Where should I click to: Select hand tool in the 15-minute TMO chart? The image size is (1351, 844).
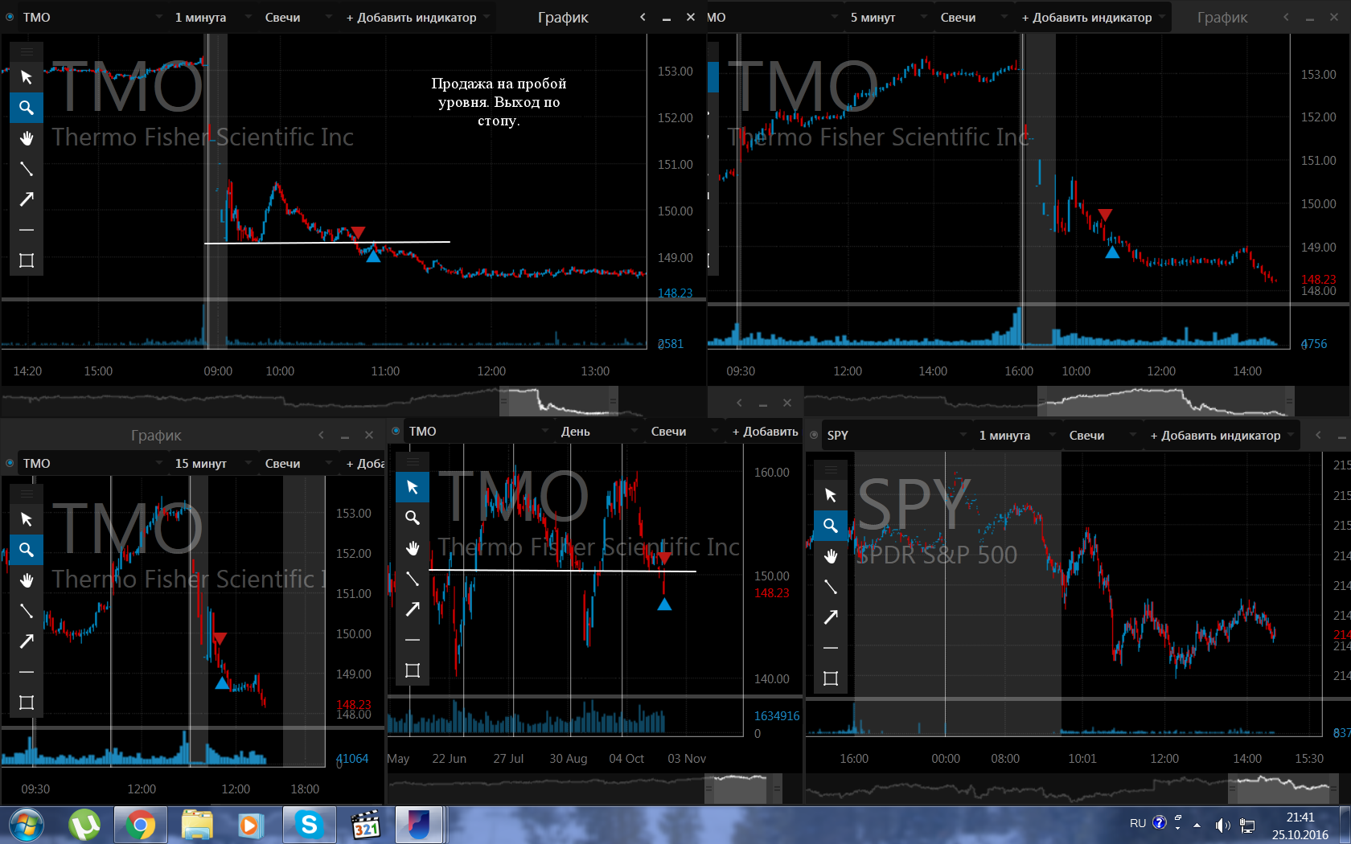point(27,580)
